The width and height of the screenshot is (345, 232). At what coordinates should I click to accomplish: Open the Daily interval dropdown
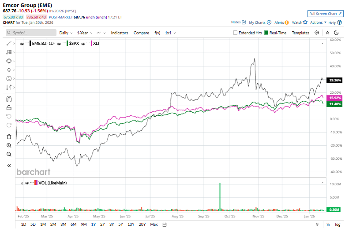[x=66, y=33]
